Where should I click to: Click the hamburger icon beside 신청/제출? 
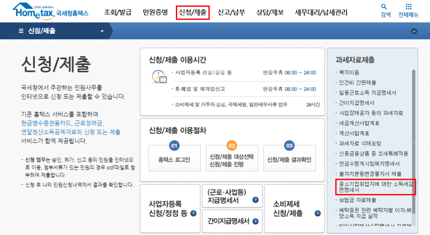point(21,31)
